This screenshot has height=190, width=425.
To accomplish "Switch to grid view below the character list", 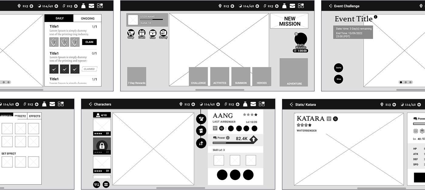I will 106,184.
